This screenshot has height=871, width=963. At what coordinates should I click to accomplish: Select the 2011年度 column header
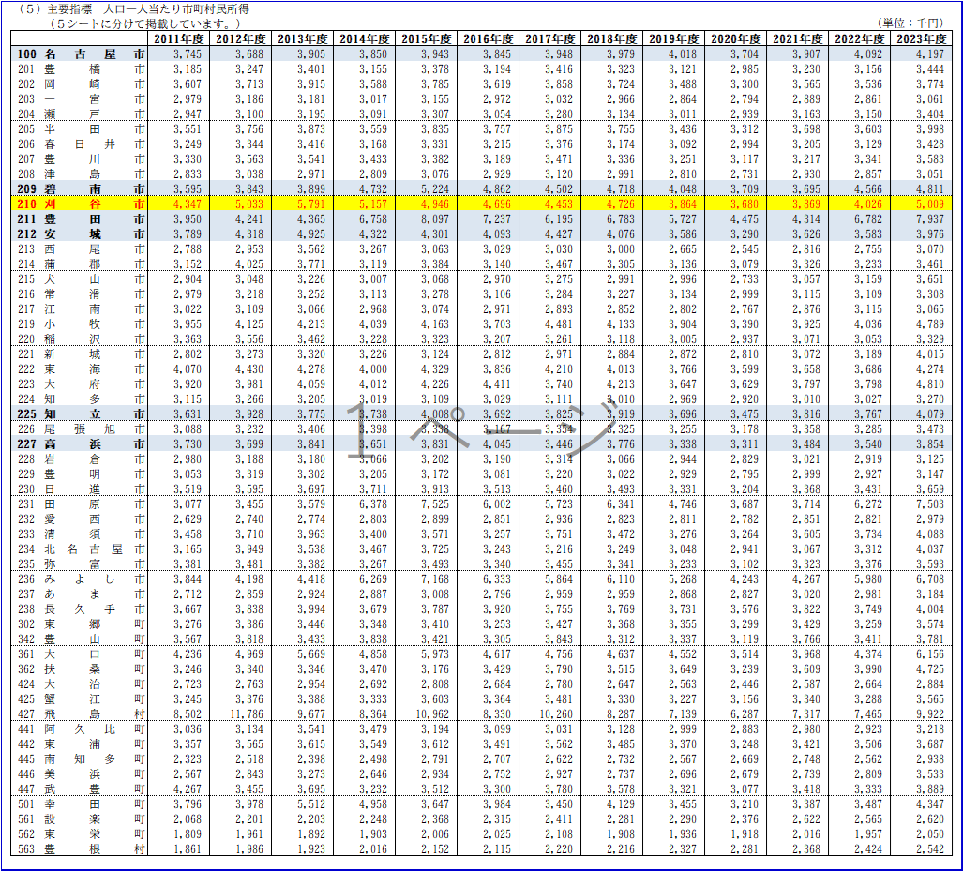pyautogui.click(x=179, y=38)
